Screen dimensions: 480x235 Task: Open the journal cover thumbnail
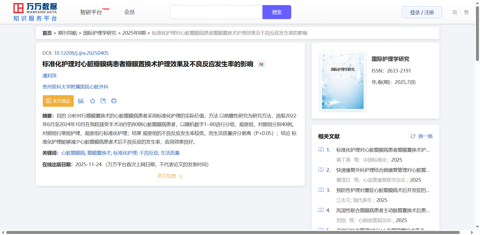[x=343, y=81]
